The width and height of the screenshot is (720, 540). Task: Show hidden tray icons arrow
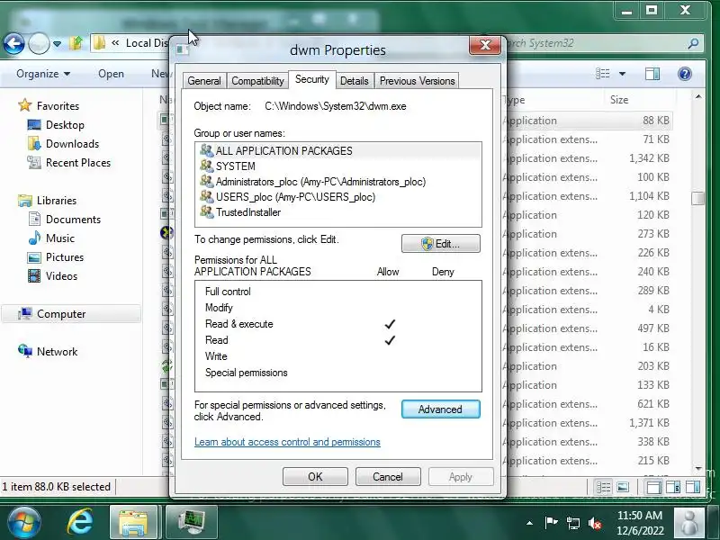[x=529, y=523]
